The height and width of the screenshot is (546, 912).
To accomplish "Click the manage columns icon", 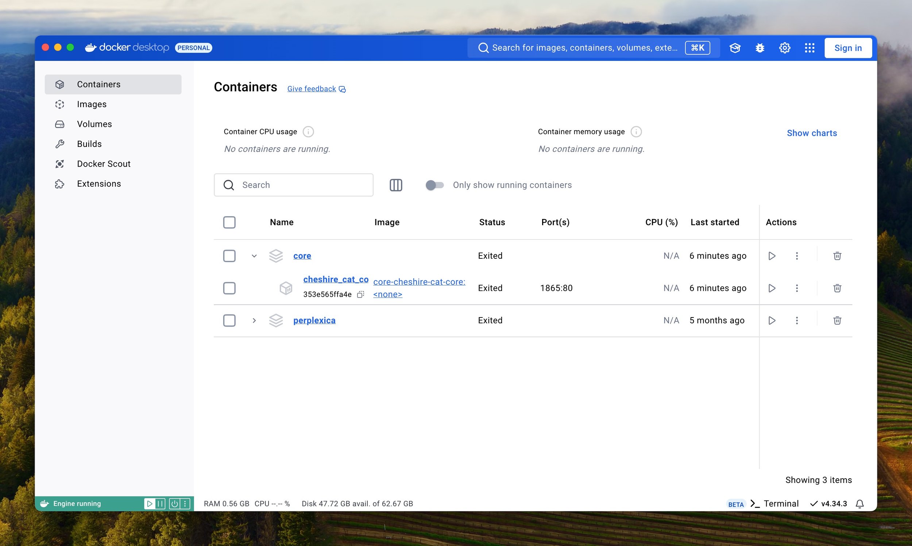I will tap(396, 185).
